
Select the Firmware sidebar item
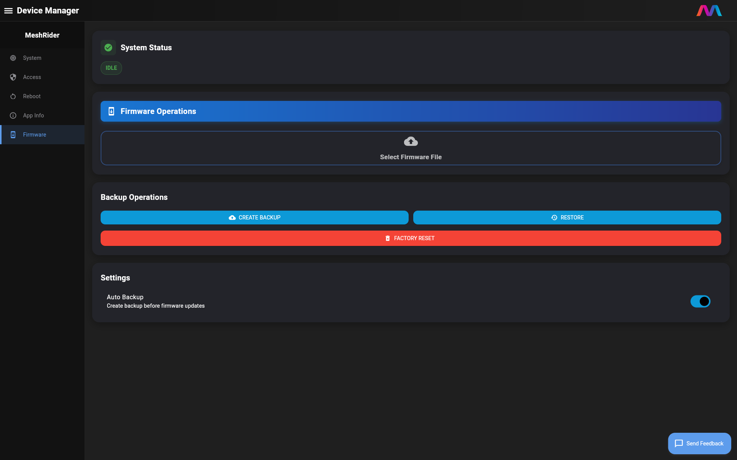tap(42, 135)
